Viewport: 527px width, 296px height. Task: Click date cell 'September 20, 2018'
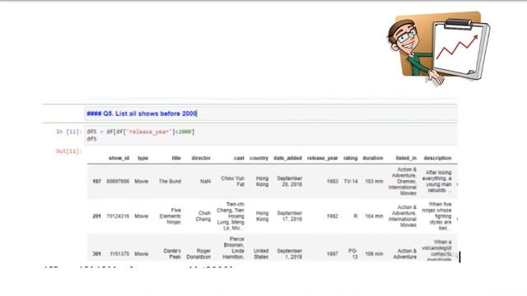(x=289, y=181)
